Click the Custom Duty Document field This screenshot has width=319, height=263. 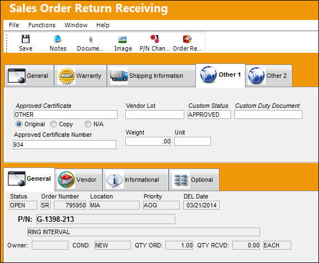coord(268,115)
